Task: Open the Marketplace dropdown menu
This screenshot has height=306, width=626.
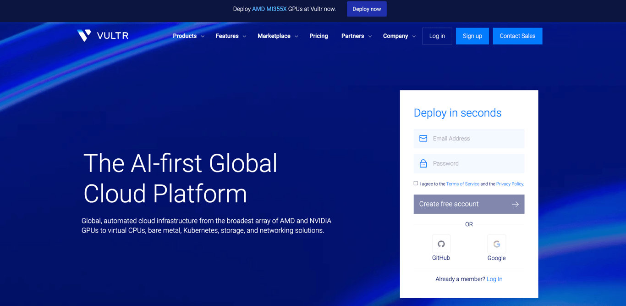Action: [278, 36]
